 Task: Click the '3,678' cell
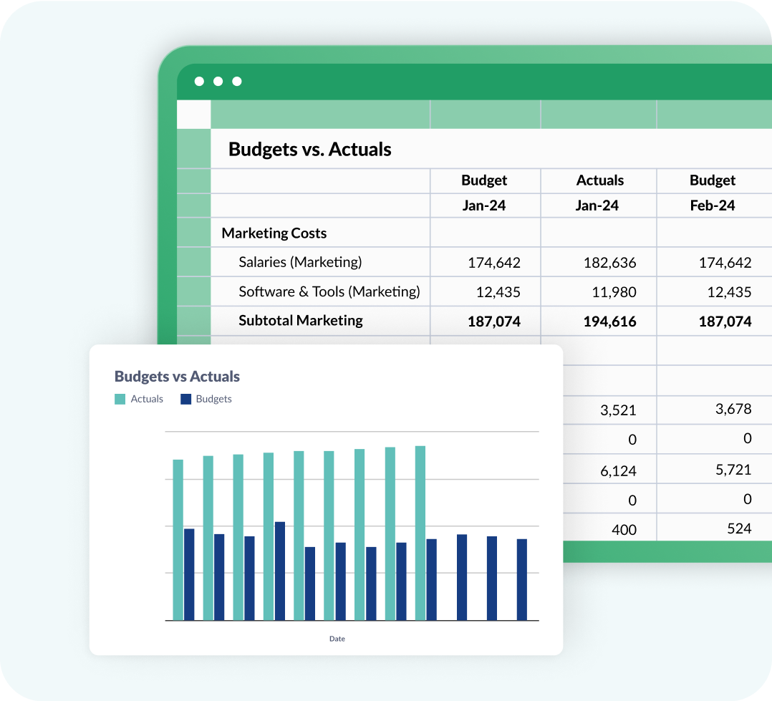pos(714,409)
